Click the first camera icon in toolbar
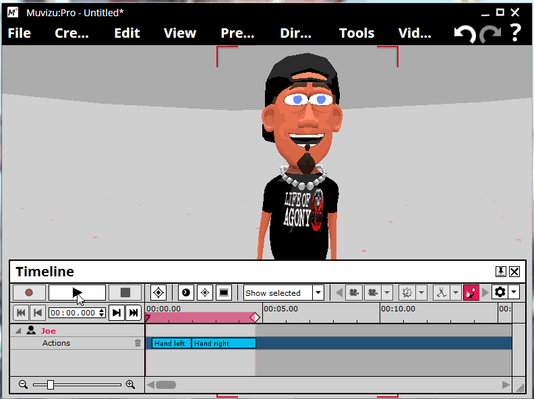This screenshot has width=534, height=399. tap(354, 293)
